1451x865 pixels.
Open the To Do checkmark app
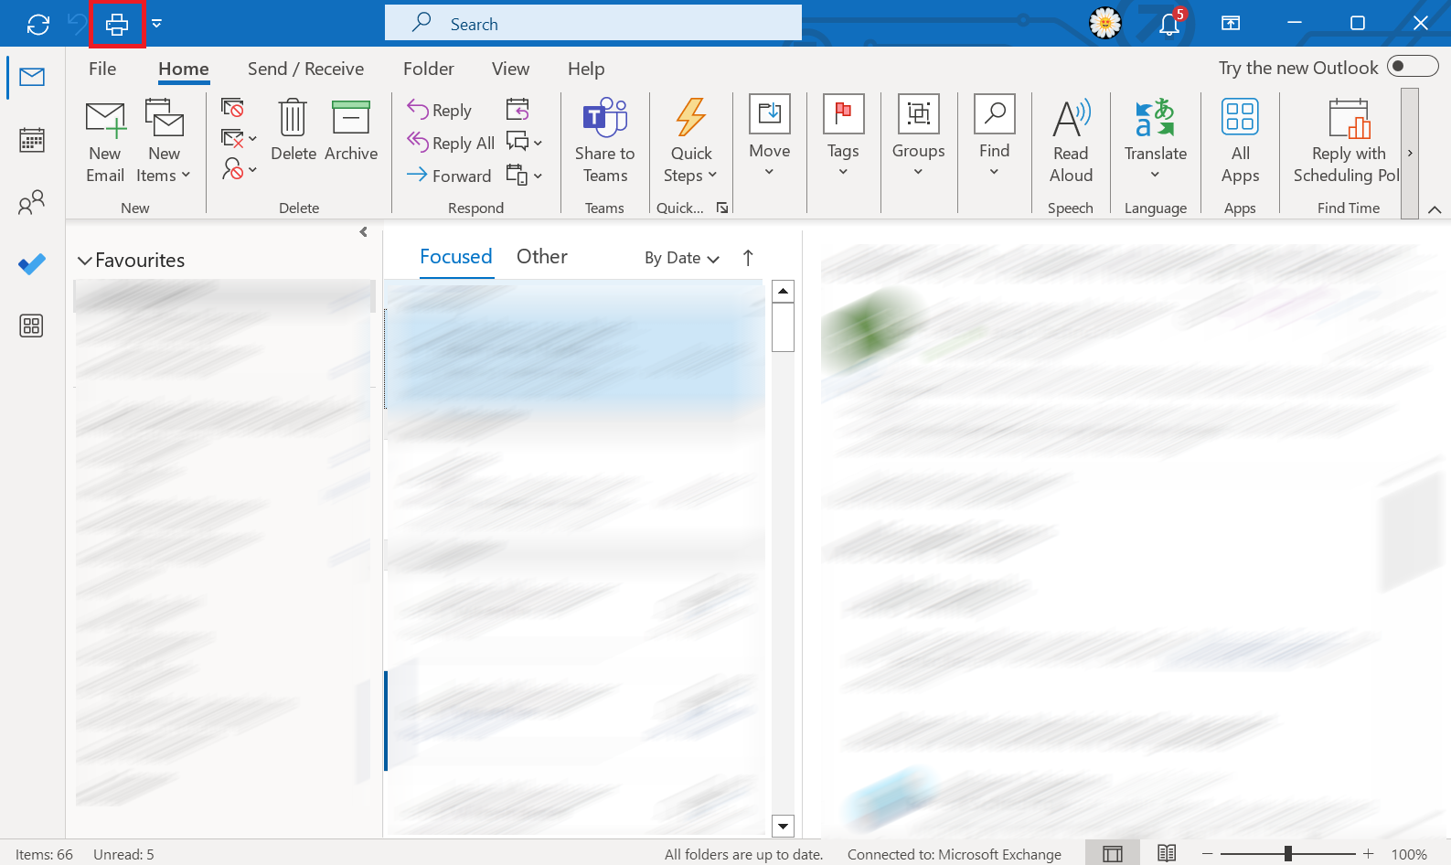coord(32,264)
